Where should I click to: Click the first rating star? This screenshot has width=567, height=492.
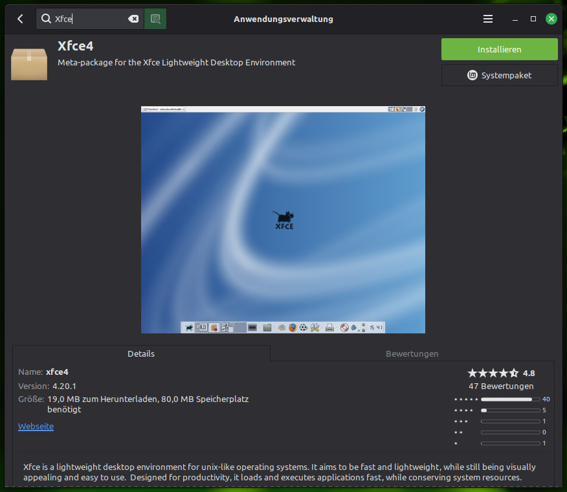pos(471,373)
